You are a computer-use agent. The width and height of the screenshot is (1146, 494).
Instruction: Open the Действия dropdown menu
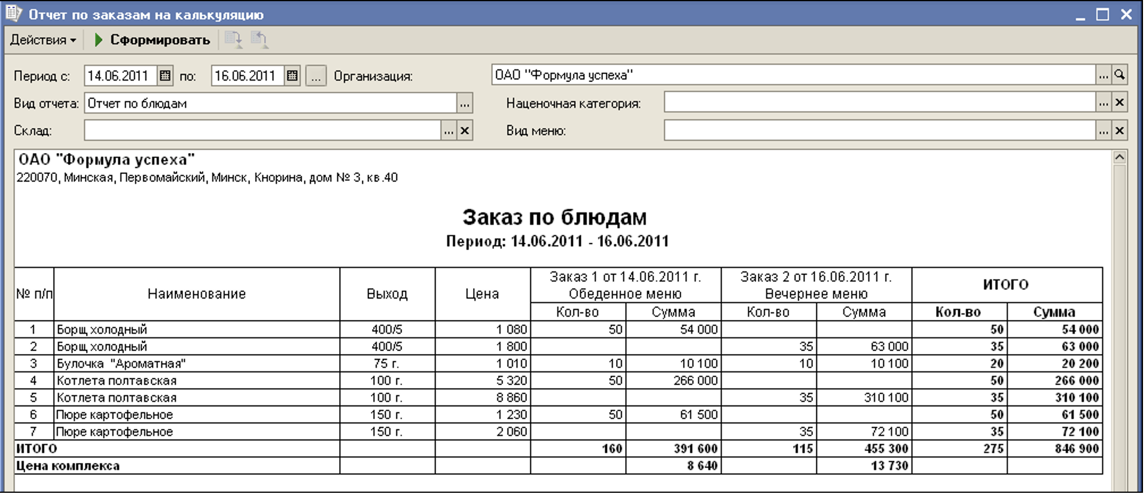[43, 40]
